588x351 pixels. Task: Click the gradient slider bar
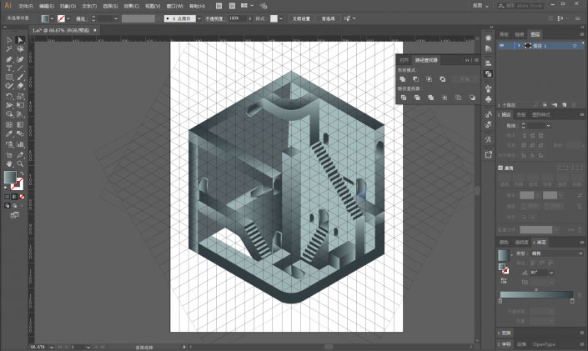536,294
